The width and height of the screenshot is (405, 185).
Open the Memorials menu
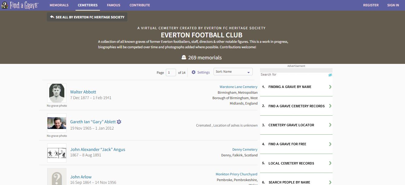(59, 5)
